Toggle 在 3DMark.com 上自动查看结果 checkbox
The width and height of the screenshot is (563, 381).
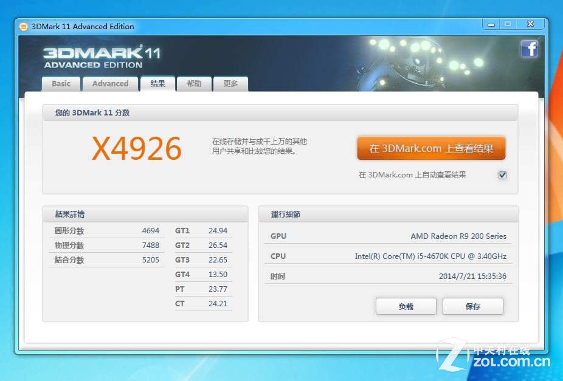click(502, 175)
